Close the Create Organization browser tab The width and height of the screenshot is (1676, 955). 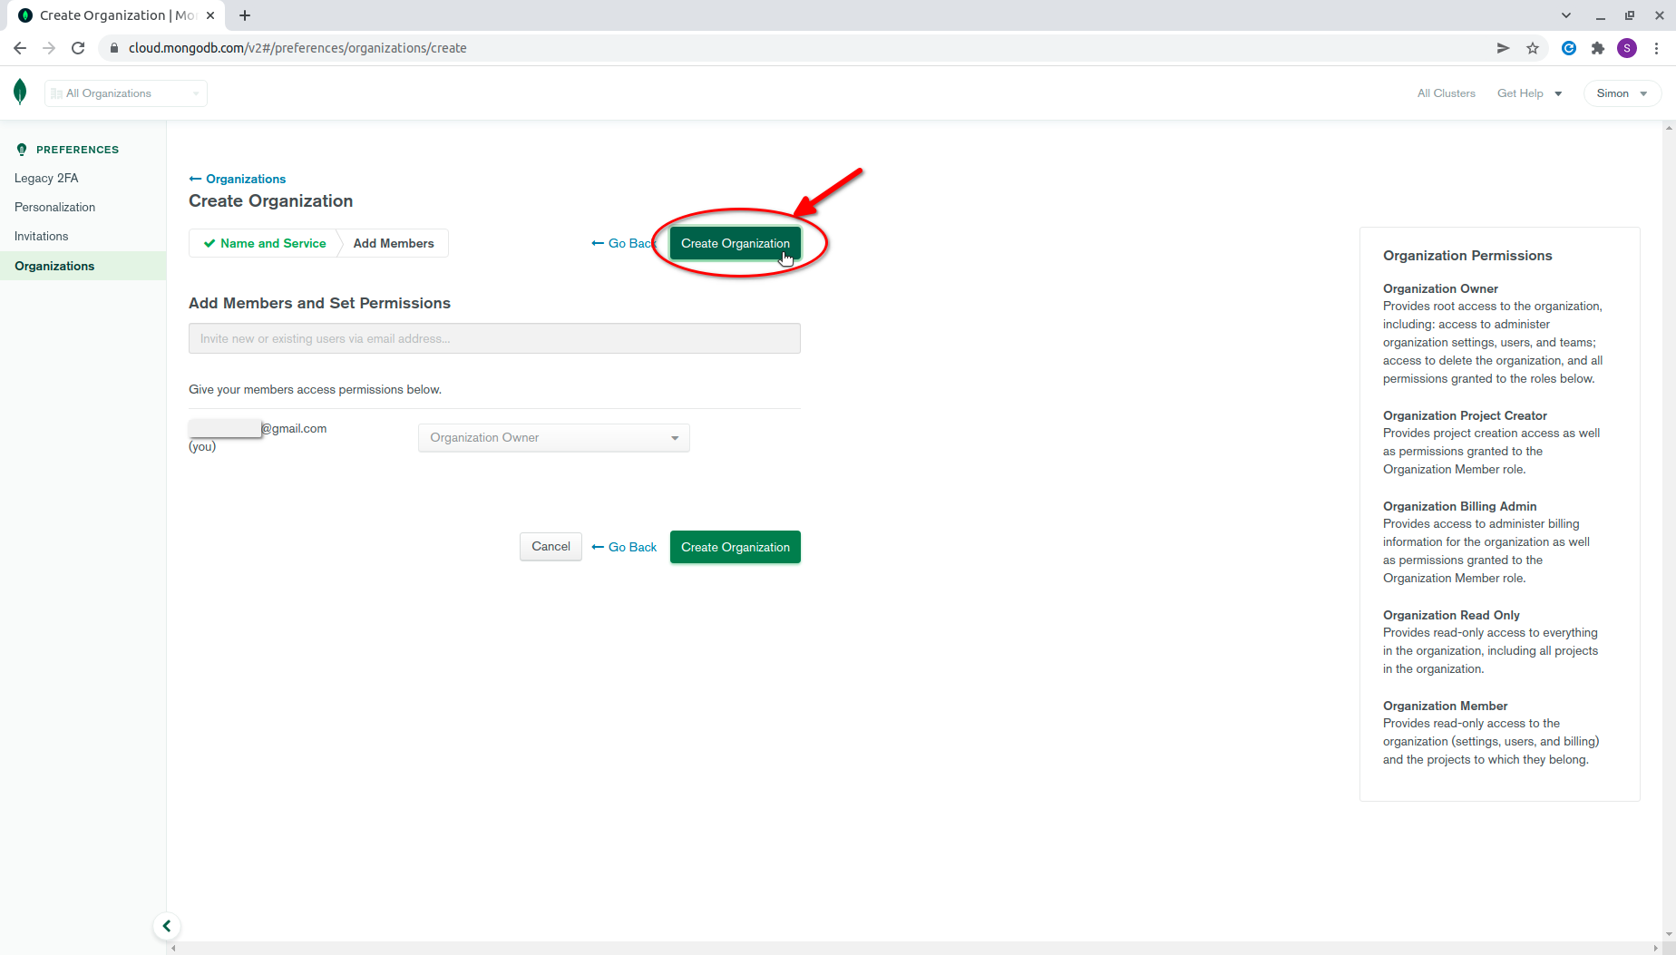coord(210,15)
